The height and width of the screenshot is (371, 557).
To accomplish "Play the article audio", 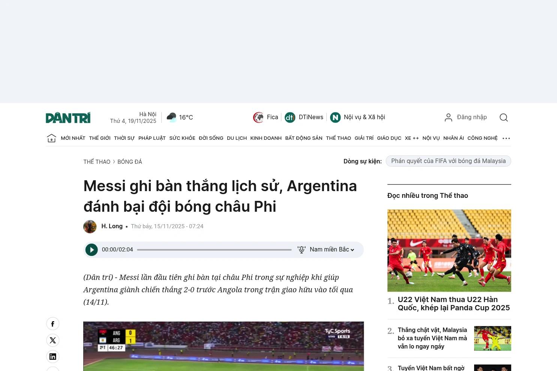I will [x=92, y=250].
